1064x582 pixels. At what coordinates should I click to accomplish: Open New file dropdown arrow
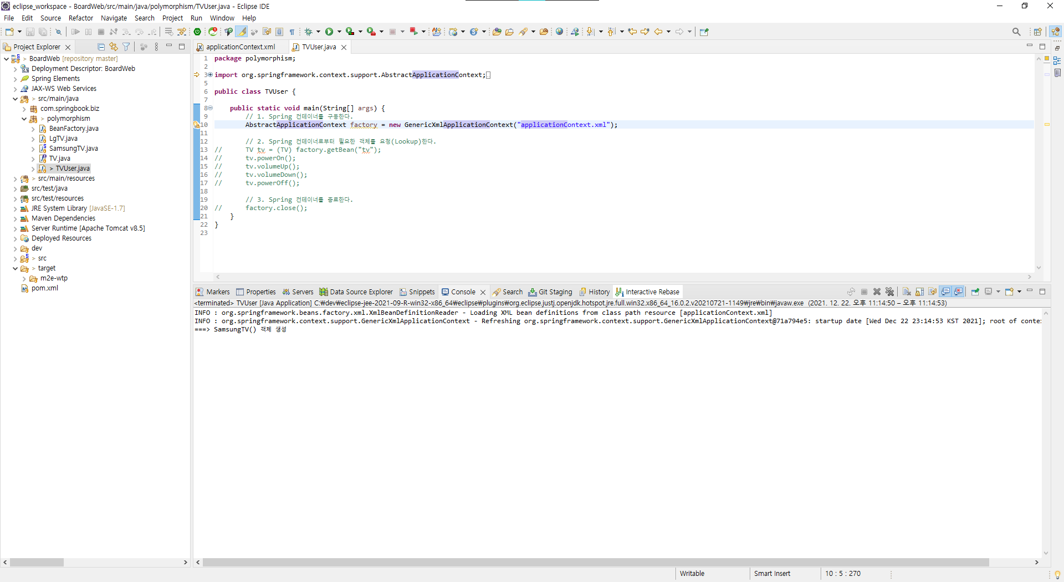coord(19,32)
